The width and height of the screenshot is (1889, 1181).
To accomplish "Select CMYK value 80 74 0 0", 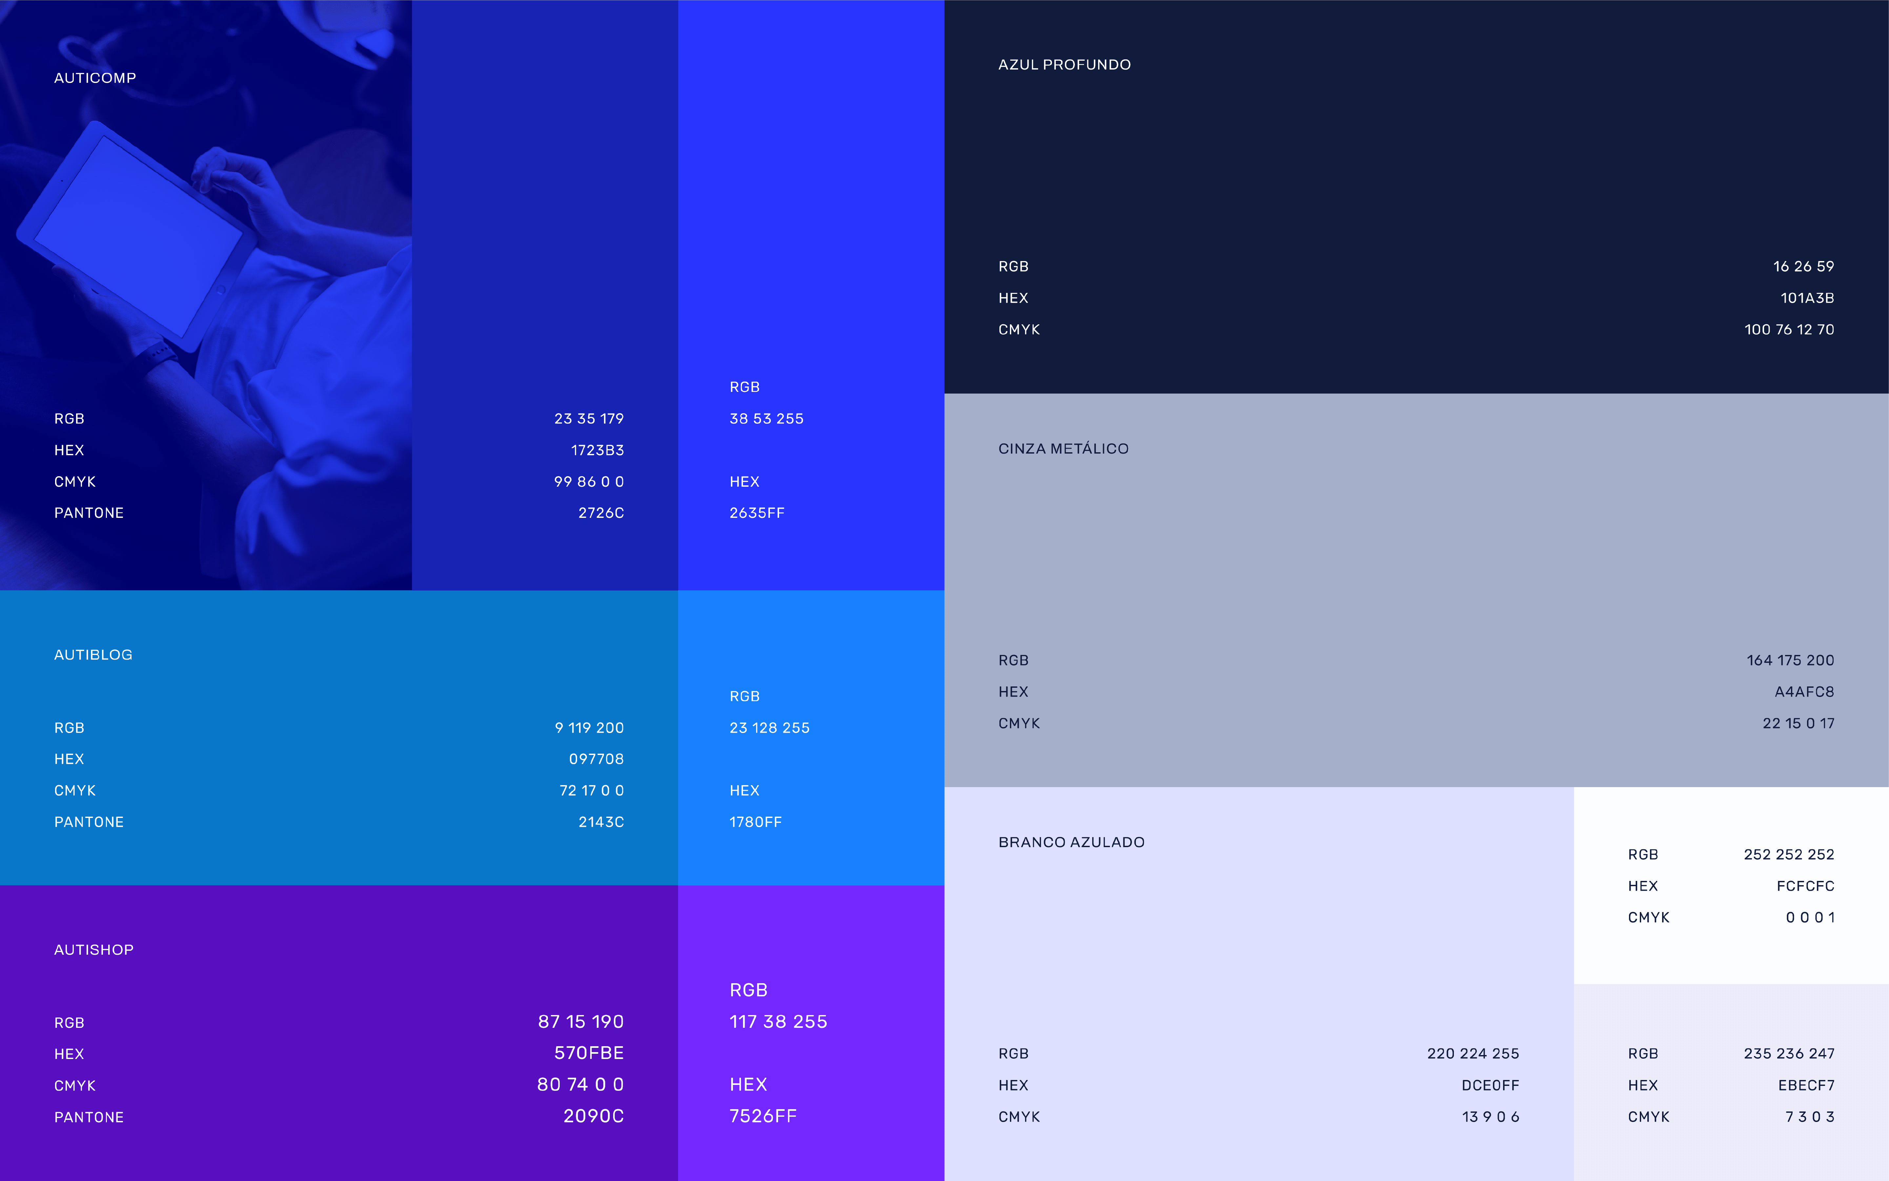I will [580, 1085].
